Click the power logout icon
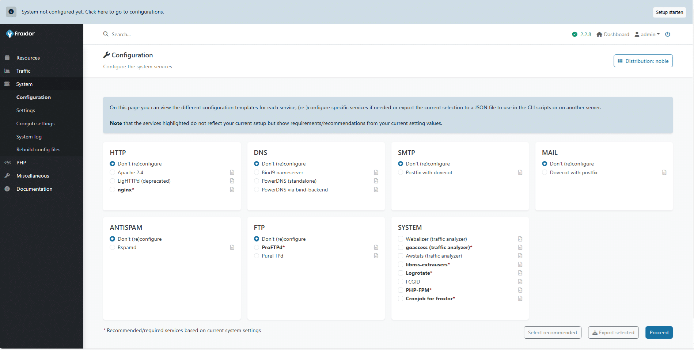The height and width of the screenshot is (350, 694). click(667, 34)
